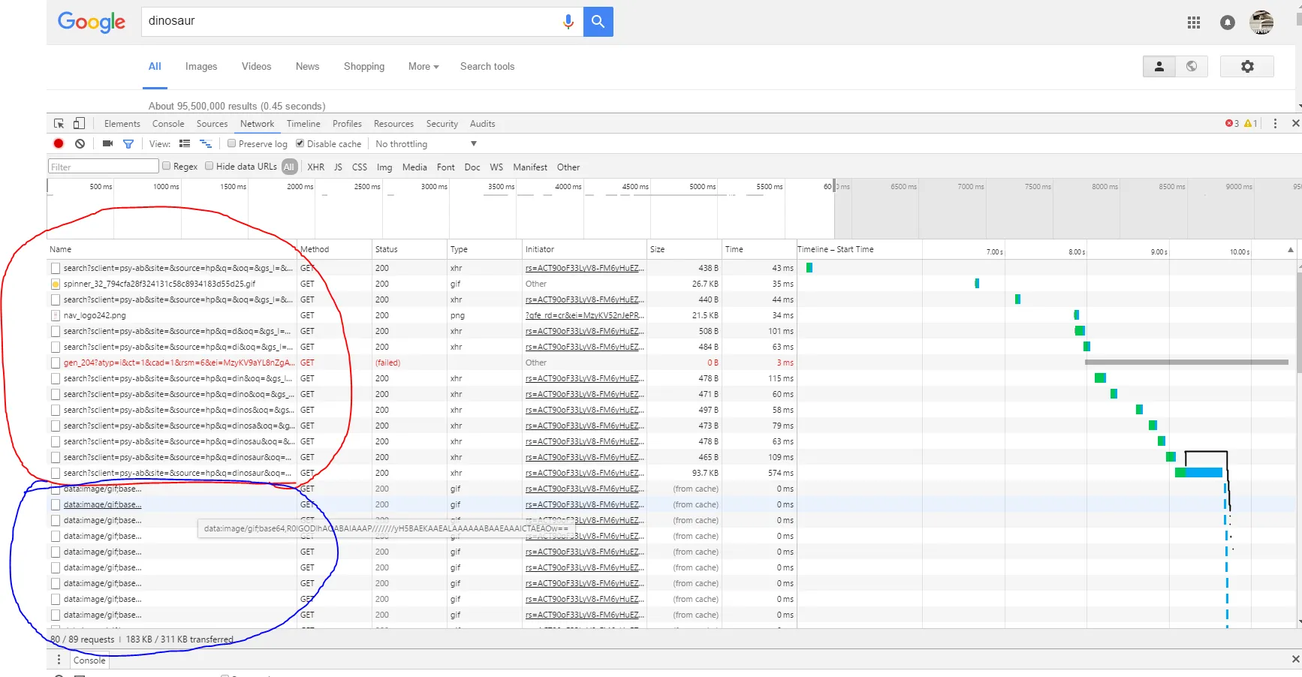Show All request types filter
Viewport: 1302px width, 677px height.
289,167
